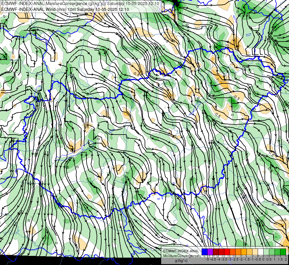Click the legend tick label -3.5
The image size is (289, 265).
(x=224, y=259)
